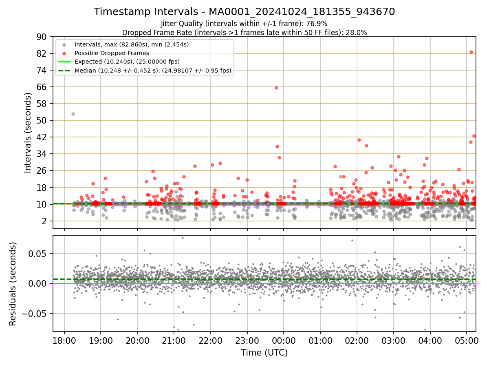Select the 'Jitter Quality' 76.9% subtitle line

pos(244,24)
